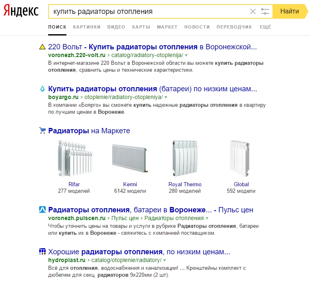Select the Поиск tab

[x=57, y=27]
